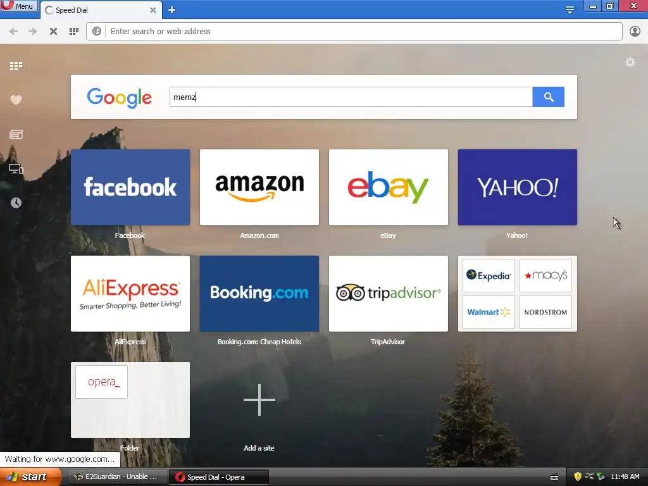Click the keyboard icon in taskbar
Viewport: 648px width, 486px height.
click(554, 477)
